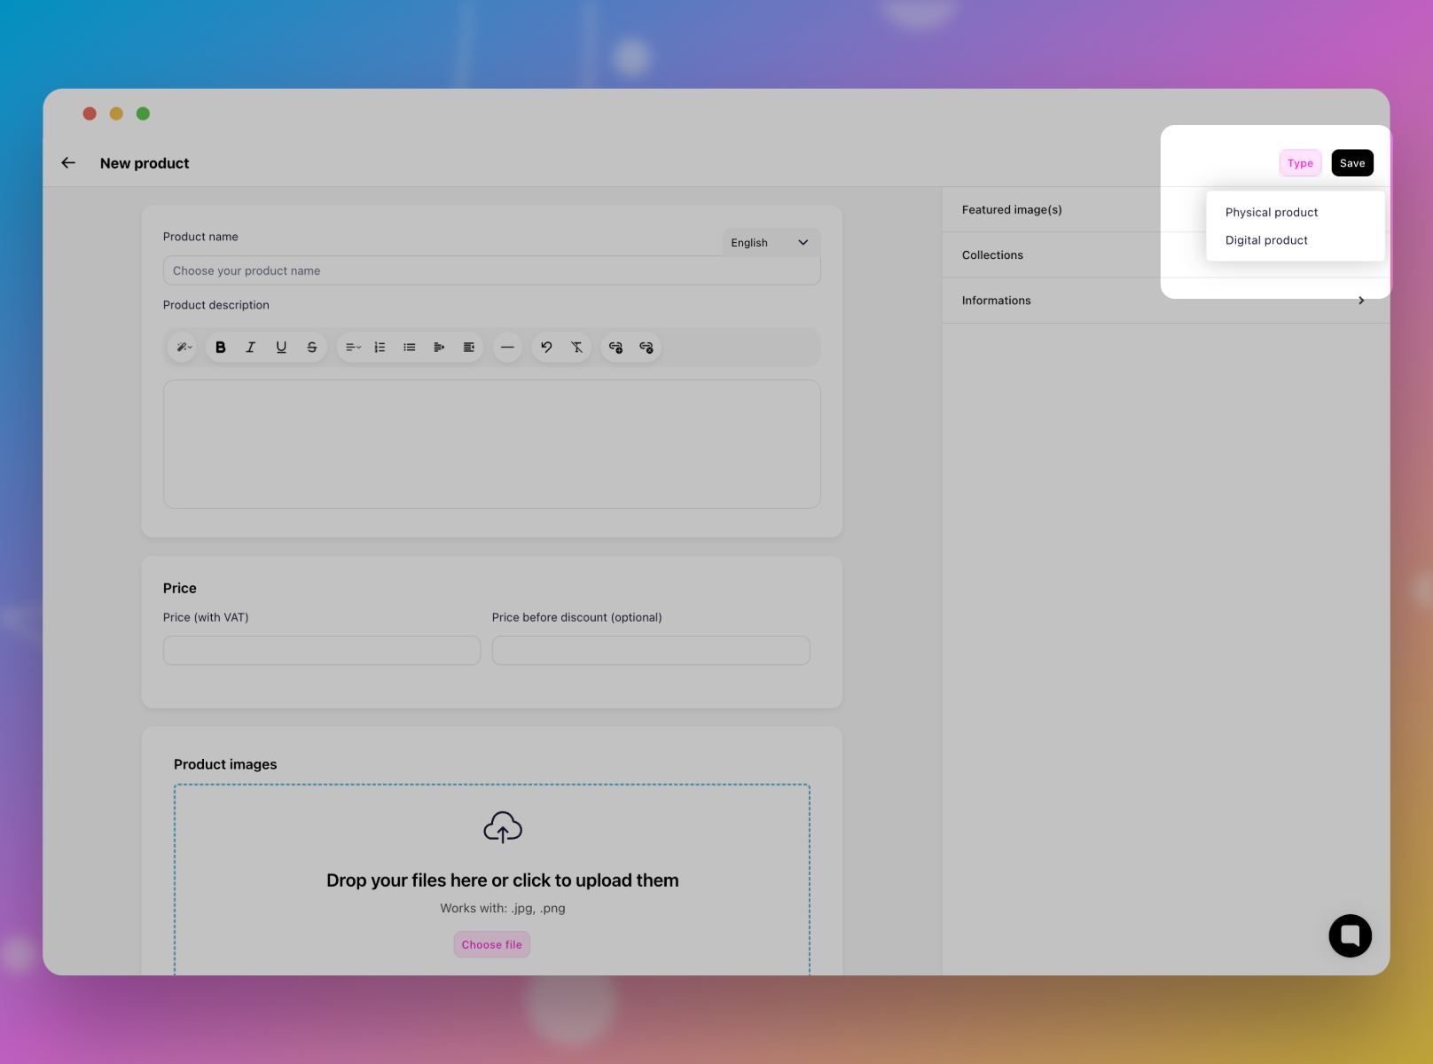The width and height of the screenshot is (1433, 1064).
Task: Insert a horizontal rule line
Action: coord(507,348)
